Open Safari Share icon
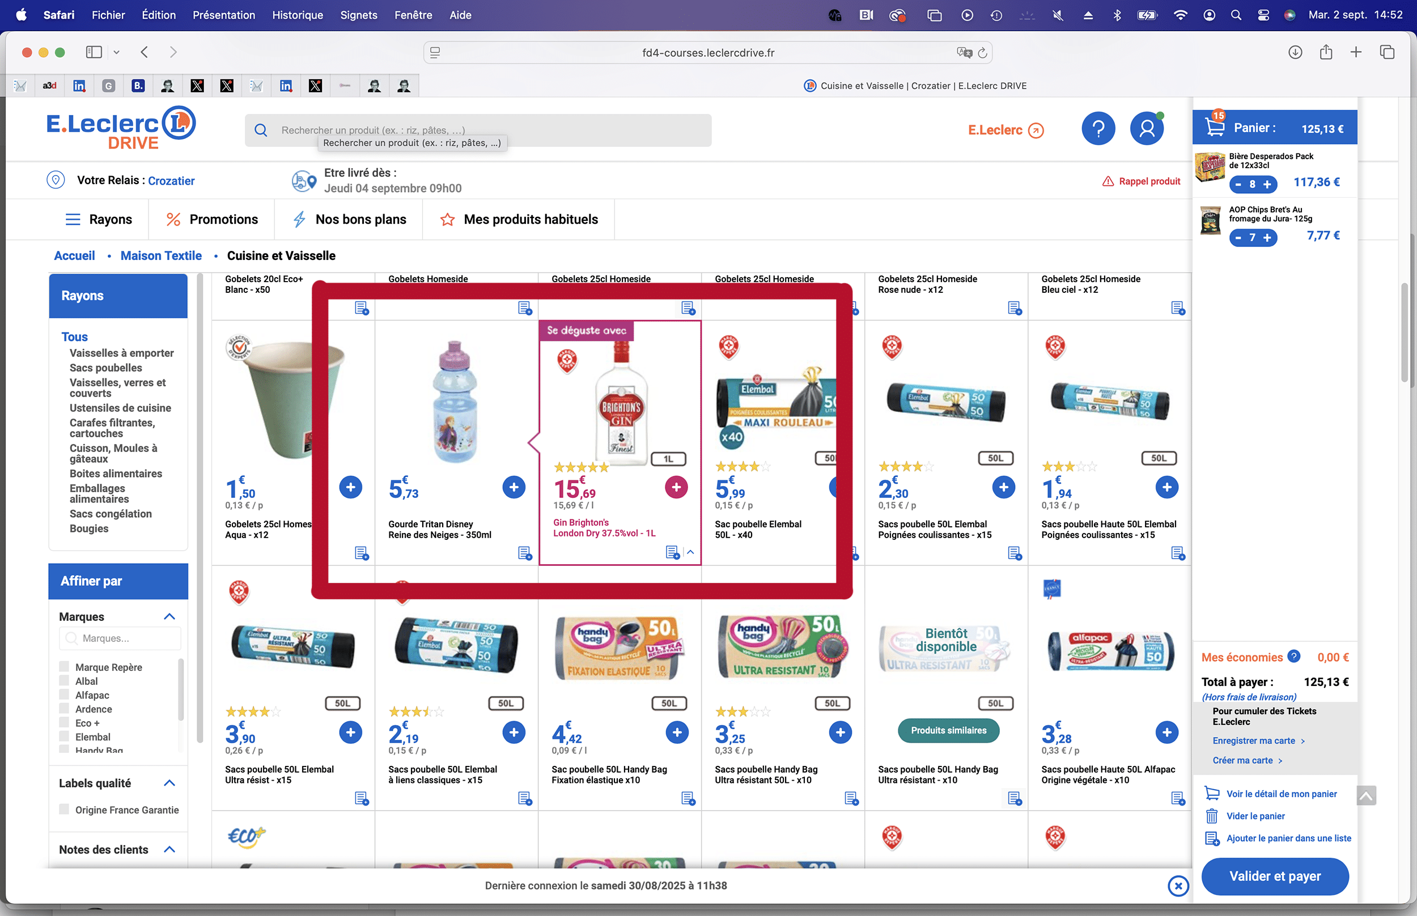Image resolution: width=1417 pixels, height=916 pixels. coord(1325,52)
